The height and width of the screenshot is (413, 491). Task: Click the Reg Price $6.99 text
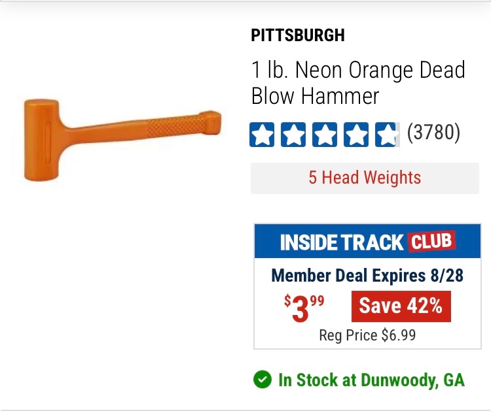(x=367, y=336)
